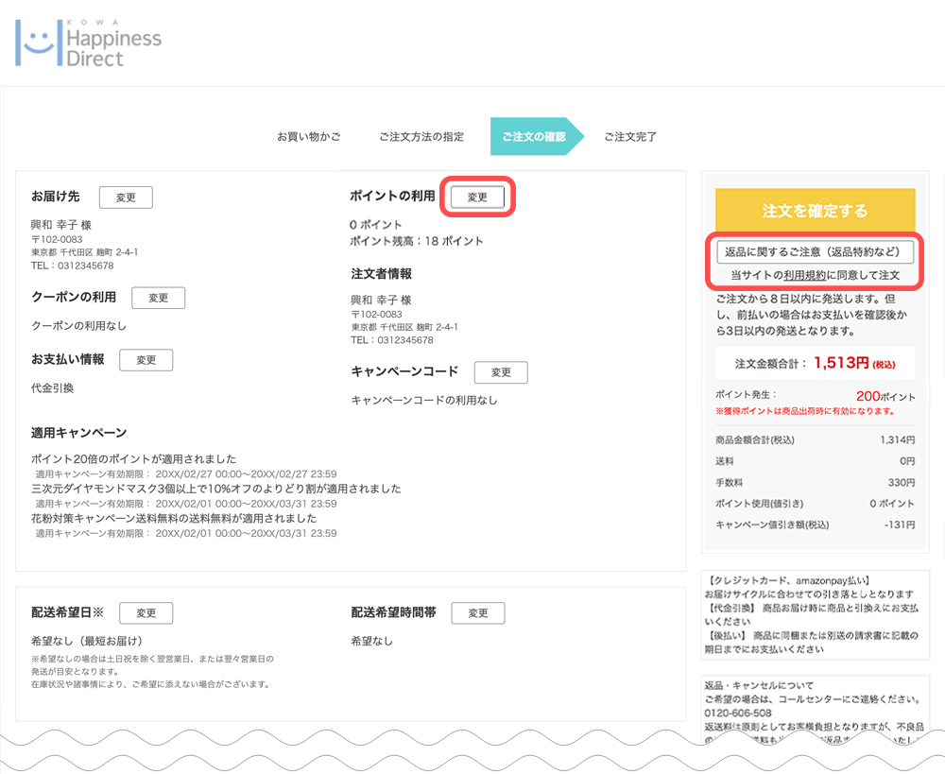Change the 配送希望日 delivery date
945x774 pixels.
[x=146, y=613]
